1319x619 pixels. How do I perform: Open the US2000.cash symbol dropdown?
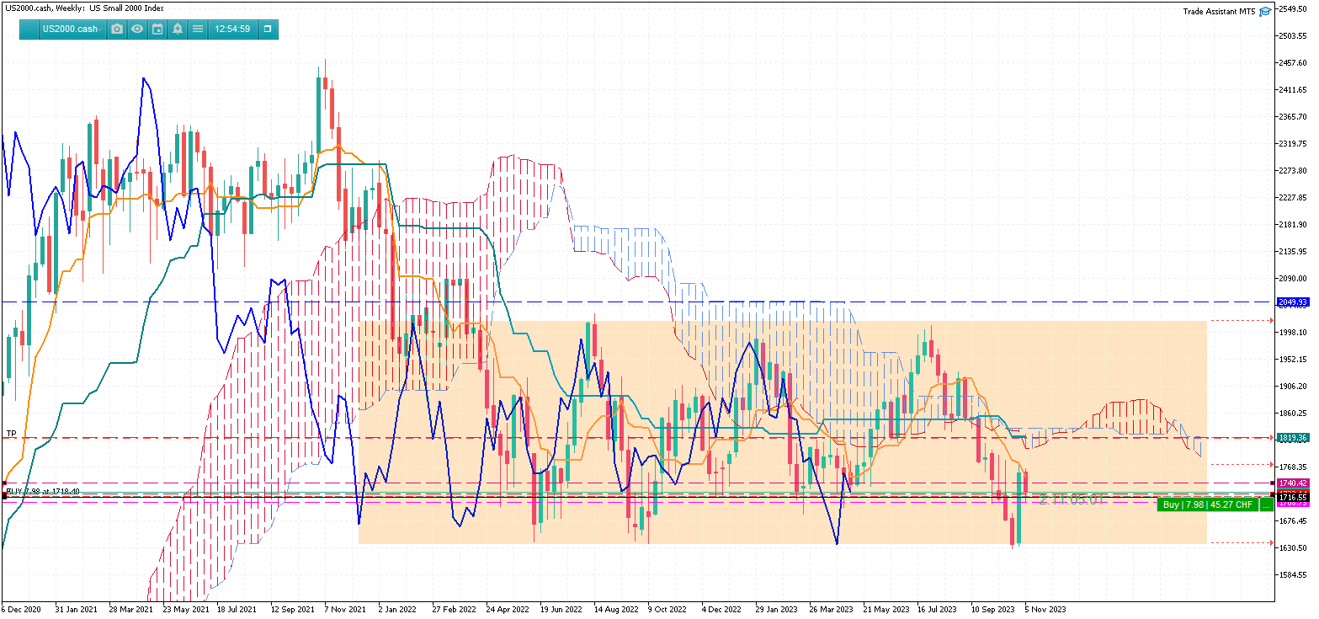[x=72, y=29]
